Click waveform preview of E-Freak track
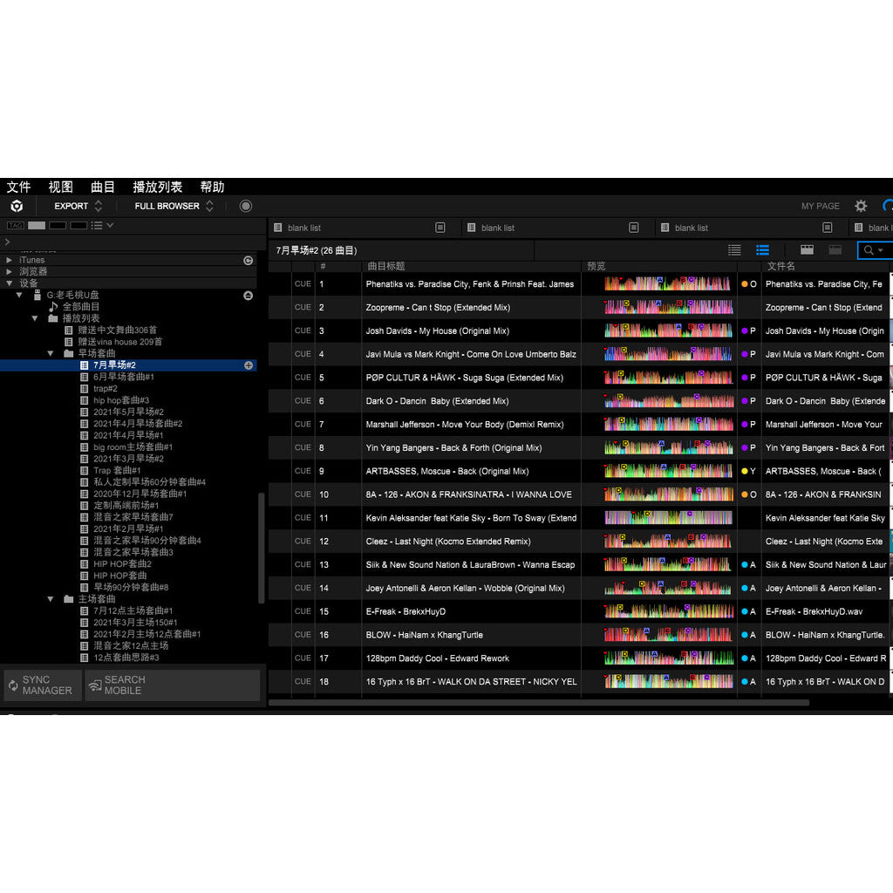The width and height of the screenshot is (893, 893). click(669, 611)
